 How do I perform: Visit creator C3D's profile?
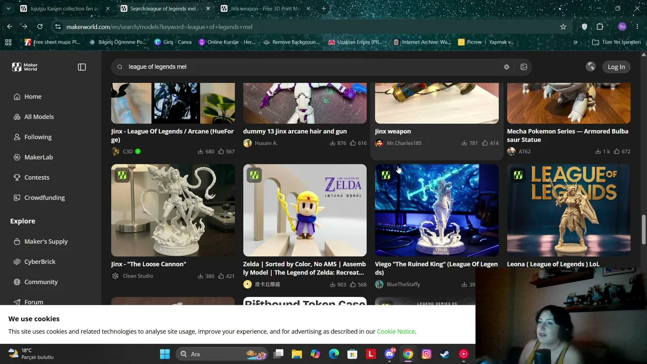[x=127, y=151]
